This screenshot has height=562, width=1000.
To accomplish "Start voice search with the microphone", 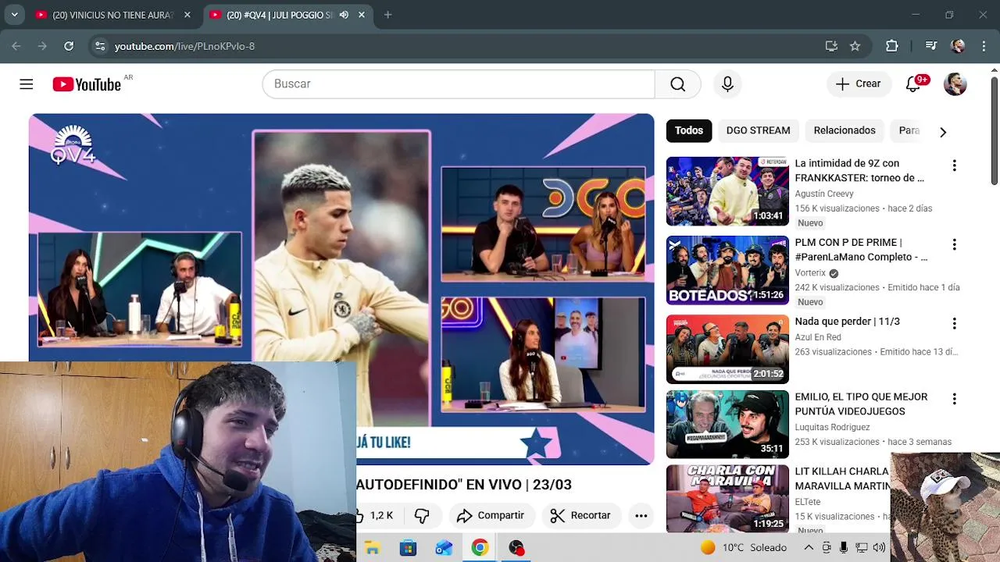I will 727,84.
